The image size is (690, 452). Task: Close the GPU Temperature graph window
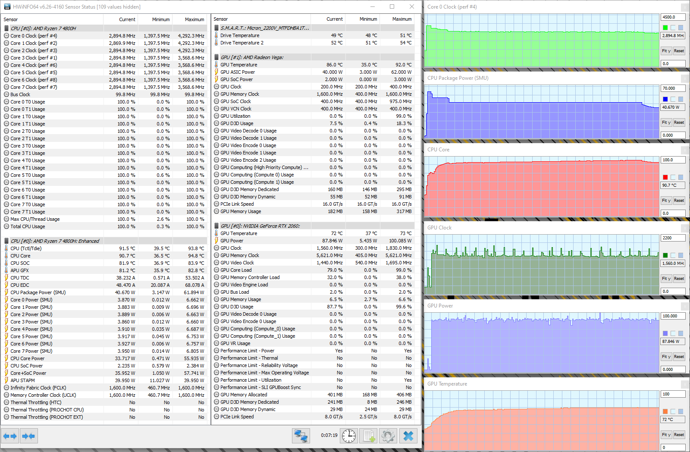coord(685,384)
